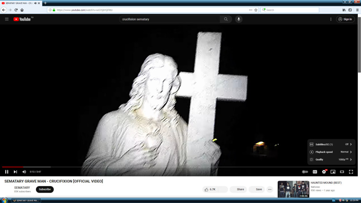Enable miniplayer mode

[x=333, y=172]
